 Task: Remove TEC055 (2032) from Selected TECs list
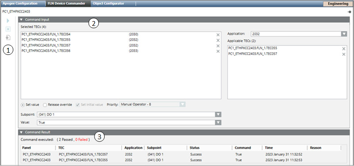click(x=218, y=40)
